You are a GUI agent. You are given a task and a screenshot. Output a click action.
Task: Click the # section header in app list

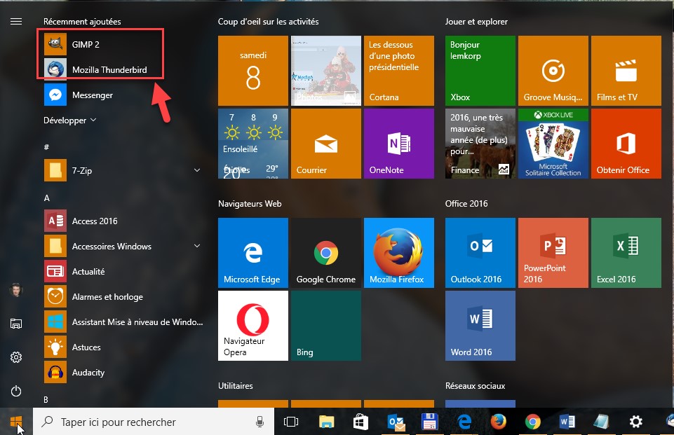tap(47, 147)
